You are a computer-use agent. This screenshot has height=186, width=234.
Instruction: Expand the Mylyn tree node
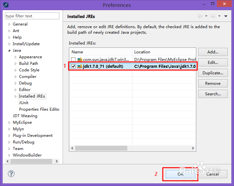[9, 129]
